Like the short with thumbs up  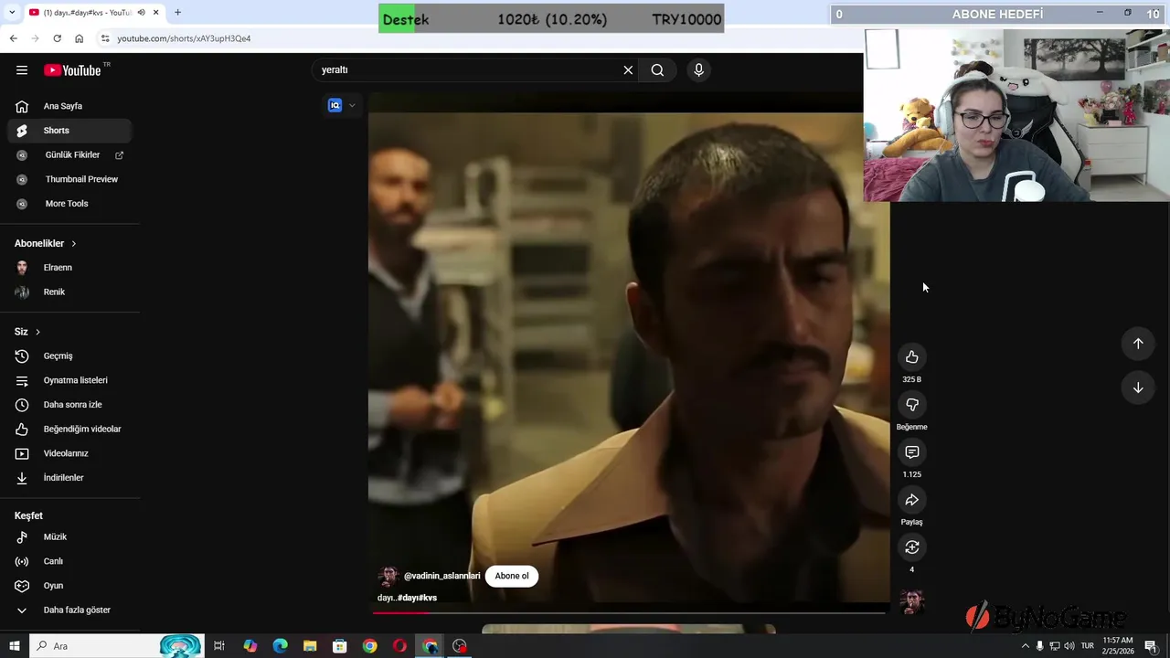click(911, 357)
